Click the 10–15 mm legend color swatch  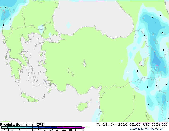point(35,128)
